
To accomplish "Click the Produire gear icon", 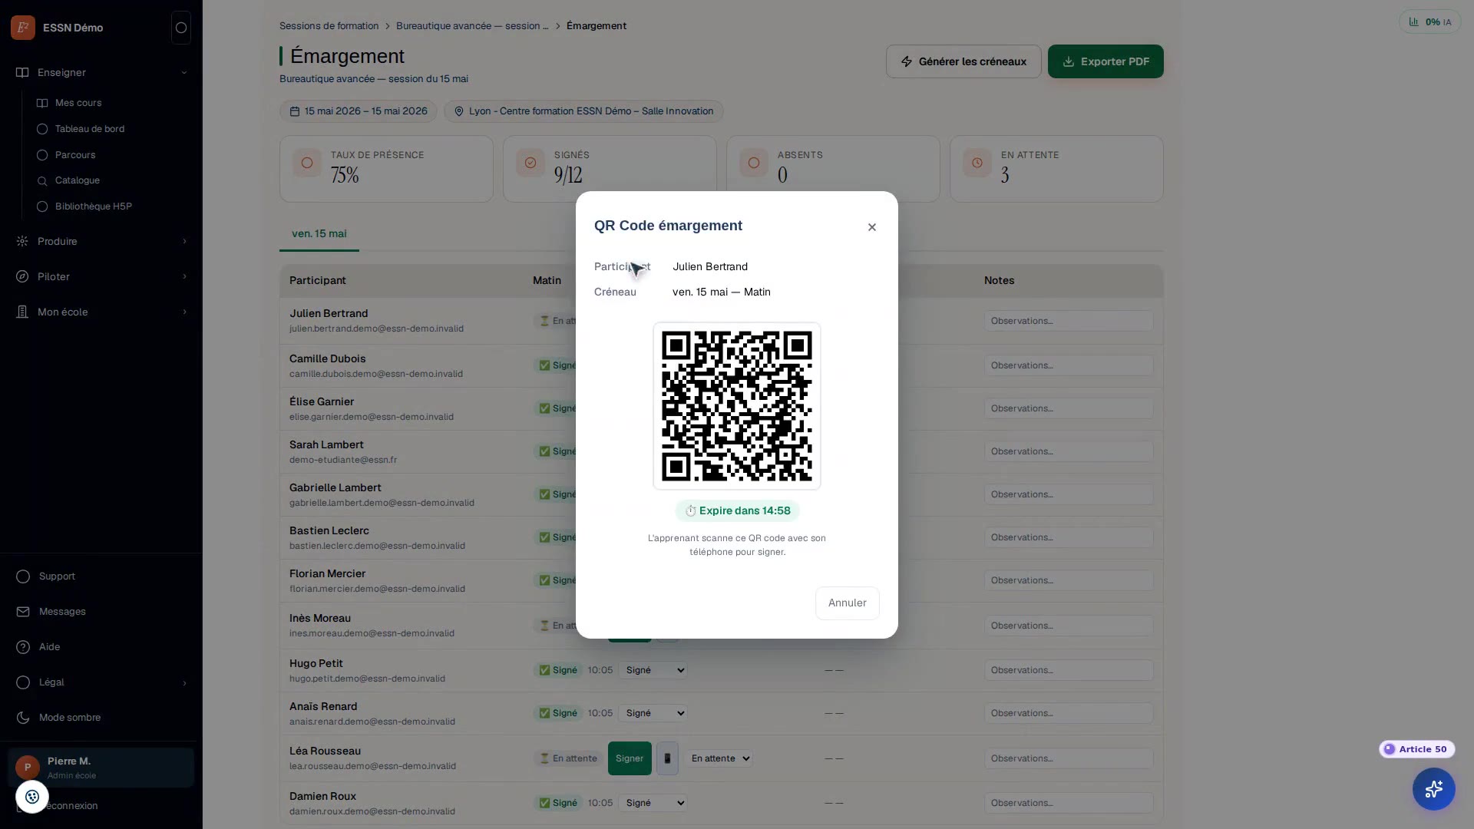I will (22, 241).
